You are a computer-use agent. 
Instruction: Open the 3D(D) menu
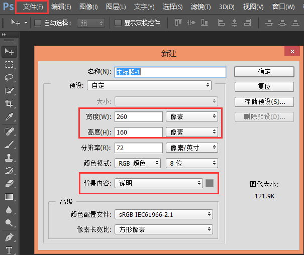click(227, 7)
